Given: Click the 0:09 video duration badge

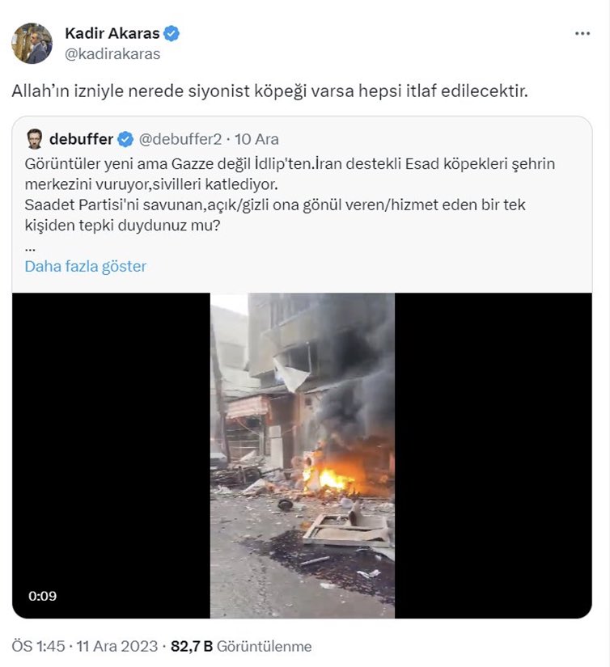Looking at the screenshot, I should tap(42, 597).
